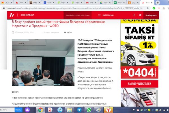The width and height of the screenshot is (169, 113).
Task: Switch to the Gmail tab
Action: 6,3
